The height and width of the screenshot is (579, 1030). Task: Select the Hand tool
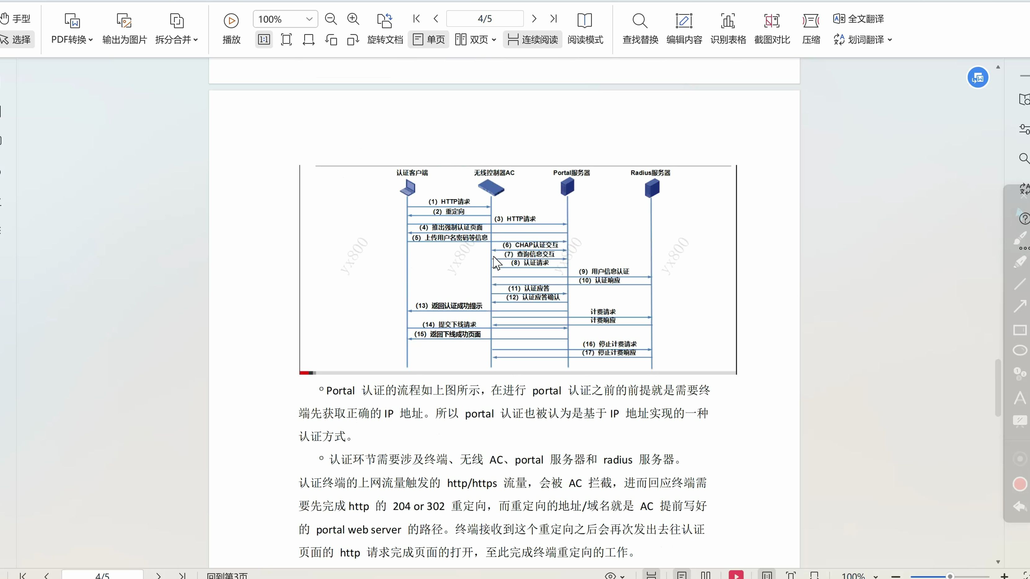point(15,18)
